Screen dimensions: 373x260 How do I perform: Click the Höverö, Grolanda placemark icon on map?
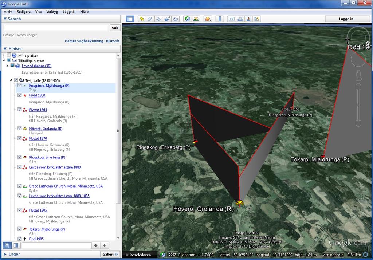240,203
